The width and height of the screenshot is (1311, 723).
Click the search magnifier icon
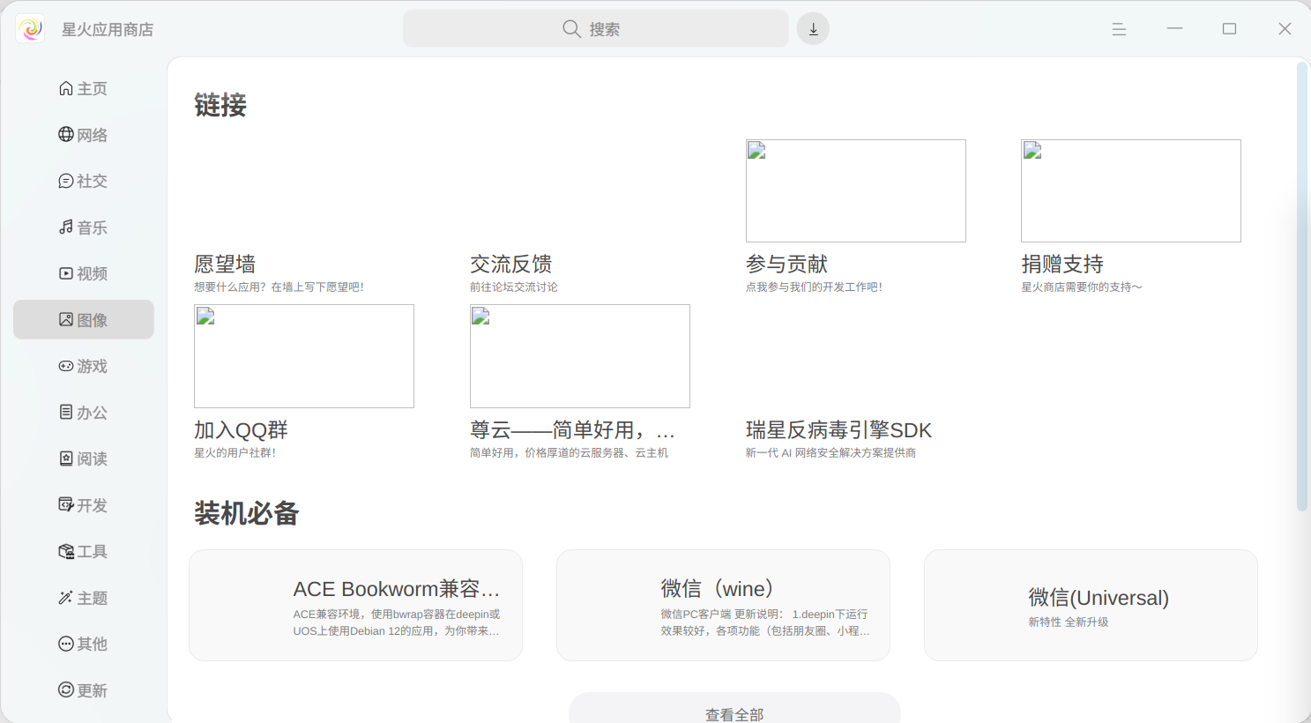click(x=571, y=29)
